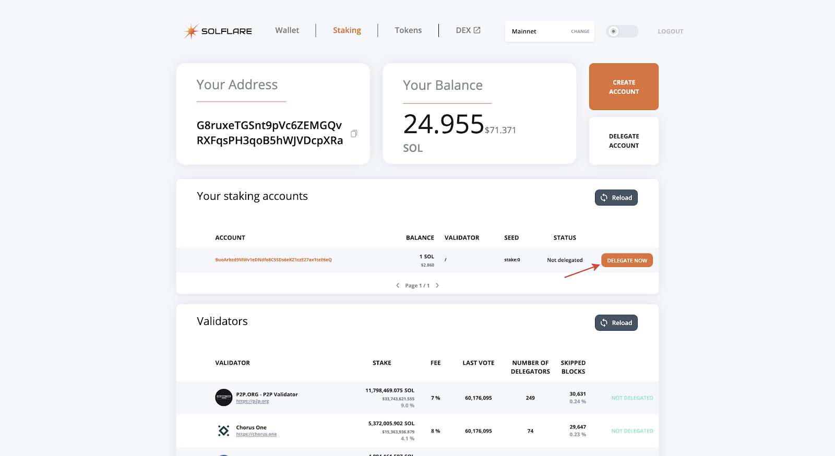Reload the Validators list
This screenshot has width=835, height=456.
pos(616,323)
